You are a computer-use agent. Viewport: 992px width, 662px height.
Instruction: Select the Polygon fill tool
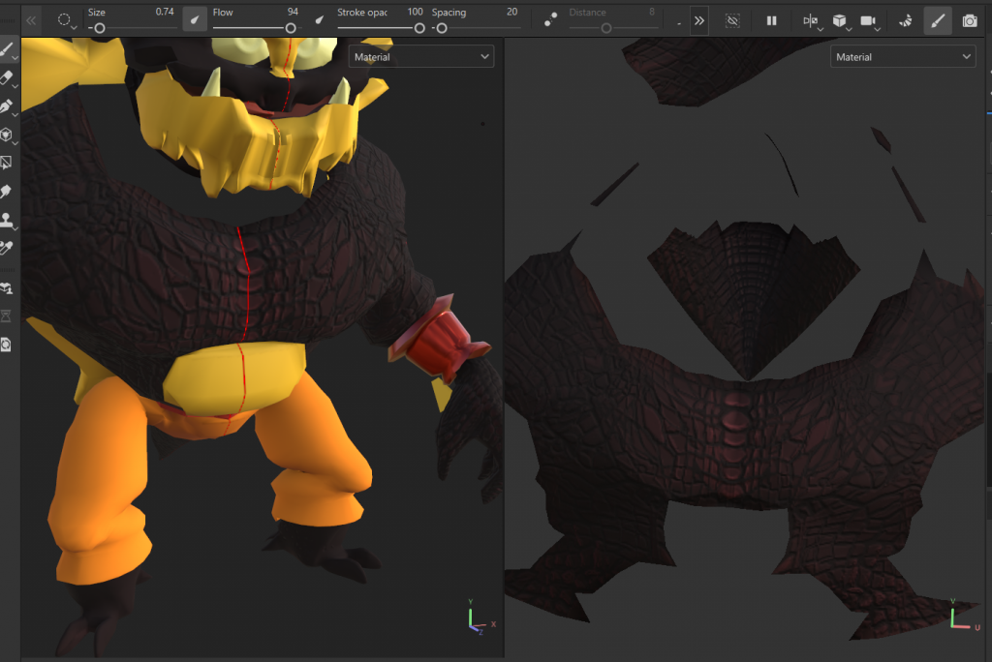point(7,135)
